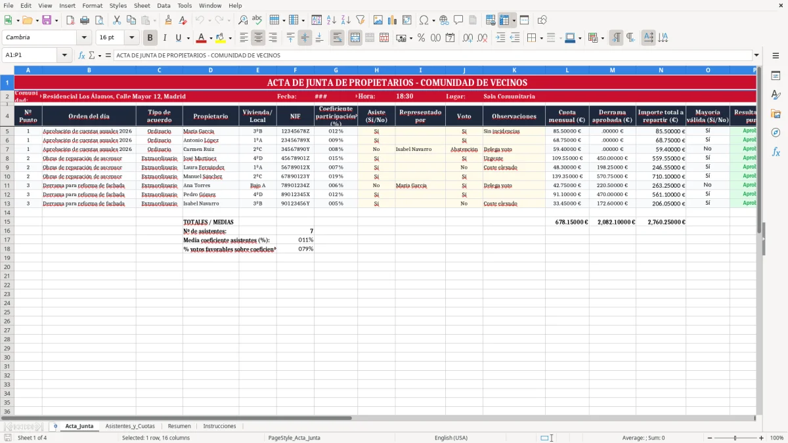Open the font name dropdown
The image size is (788, 443).
tap(84, 38)
